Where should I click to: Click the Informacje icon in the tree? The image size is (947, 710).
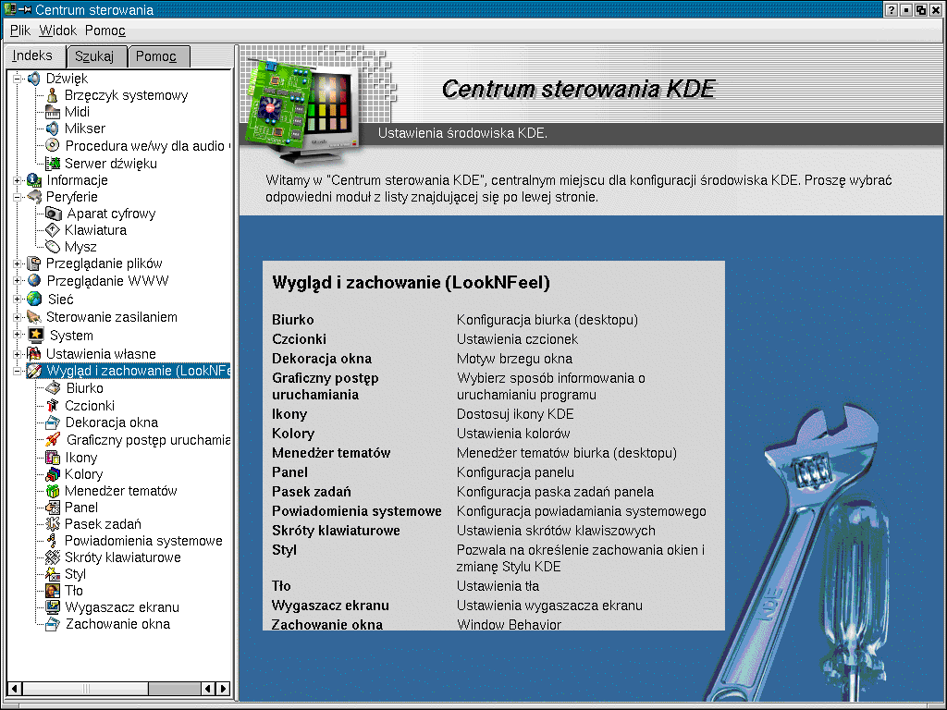(34, 180)
